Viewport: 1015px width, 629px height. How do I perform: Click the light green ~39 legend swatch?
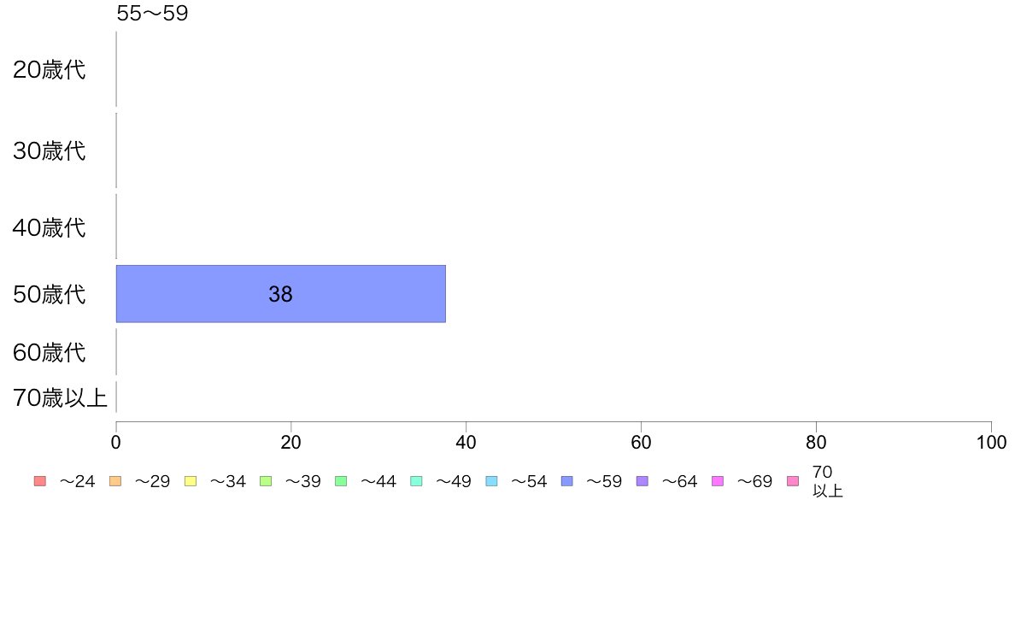click(266, 481)
